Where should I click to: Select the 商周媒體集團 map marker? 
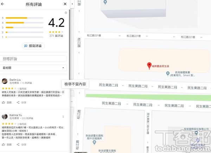point(168,73)
